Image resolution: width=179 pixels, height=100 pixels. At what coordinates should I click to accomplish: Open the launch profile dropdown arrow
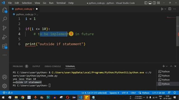click(x=167, y=66)
